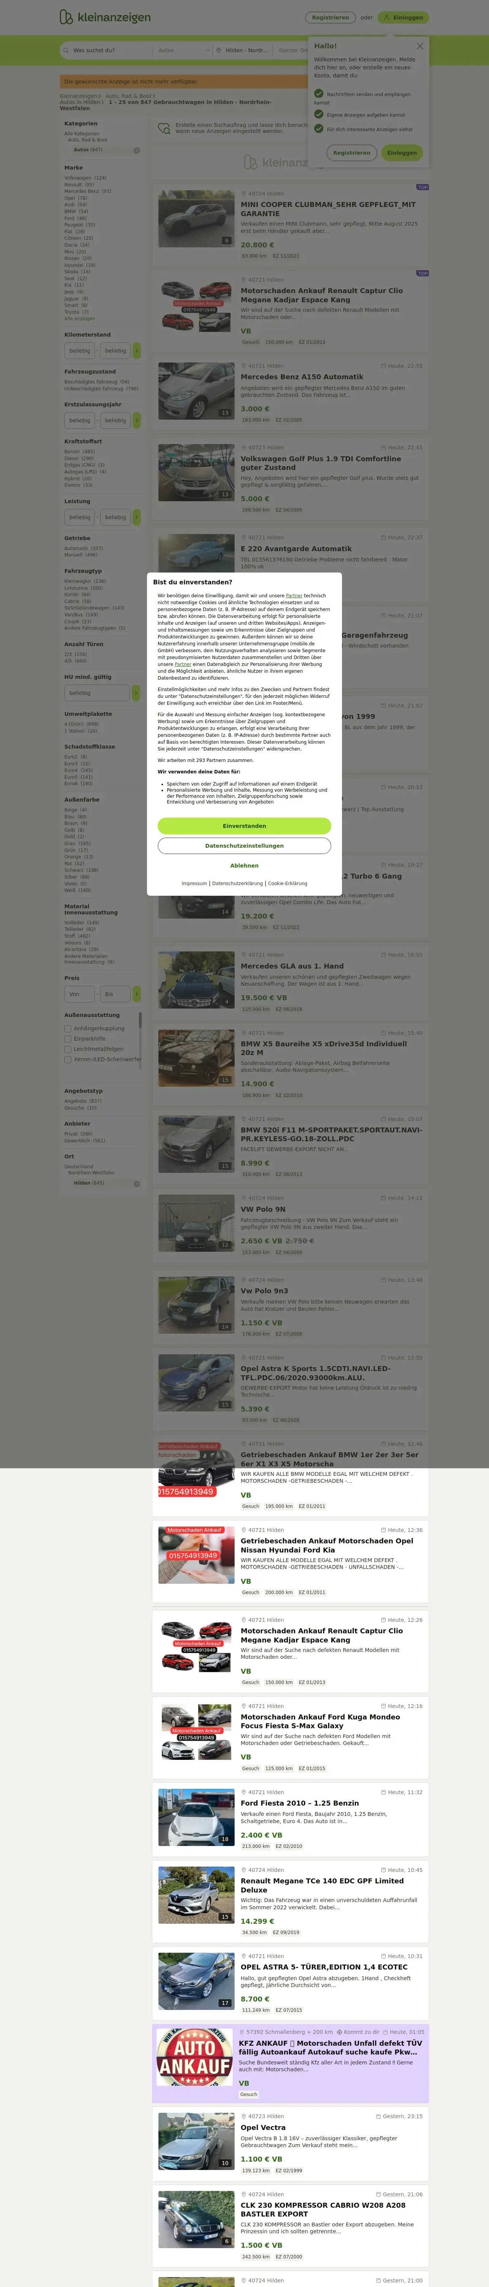This screenshot has width=489, height=2287.
Task: Open the Impressum link
Action: (194, 884)
